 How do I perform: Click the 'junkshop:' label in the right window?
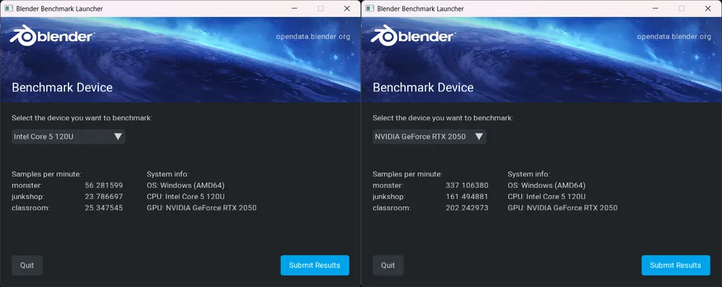click(390, 196)
